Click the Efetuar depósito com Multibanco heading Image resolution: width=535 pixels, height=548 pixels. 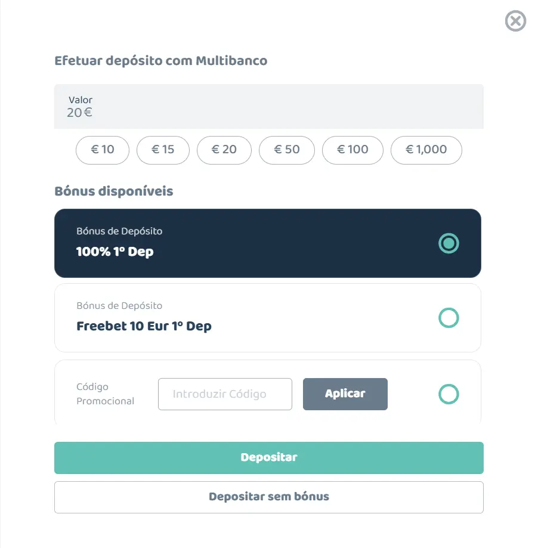tap(160, 61)
